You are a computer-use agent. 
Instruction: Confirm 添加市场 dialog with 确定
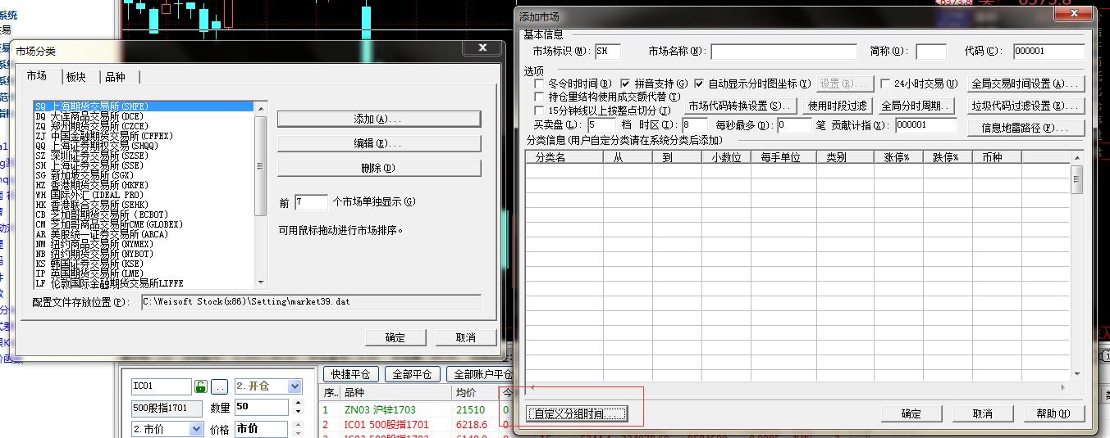(x=911, y=413)
